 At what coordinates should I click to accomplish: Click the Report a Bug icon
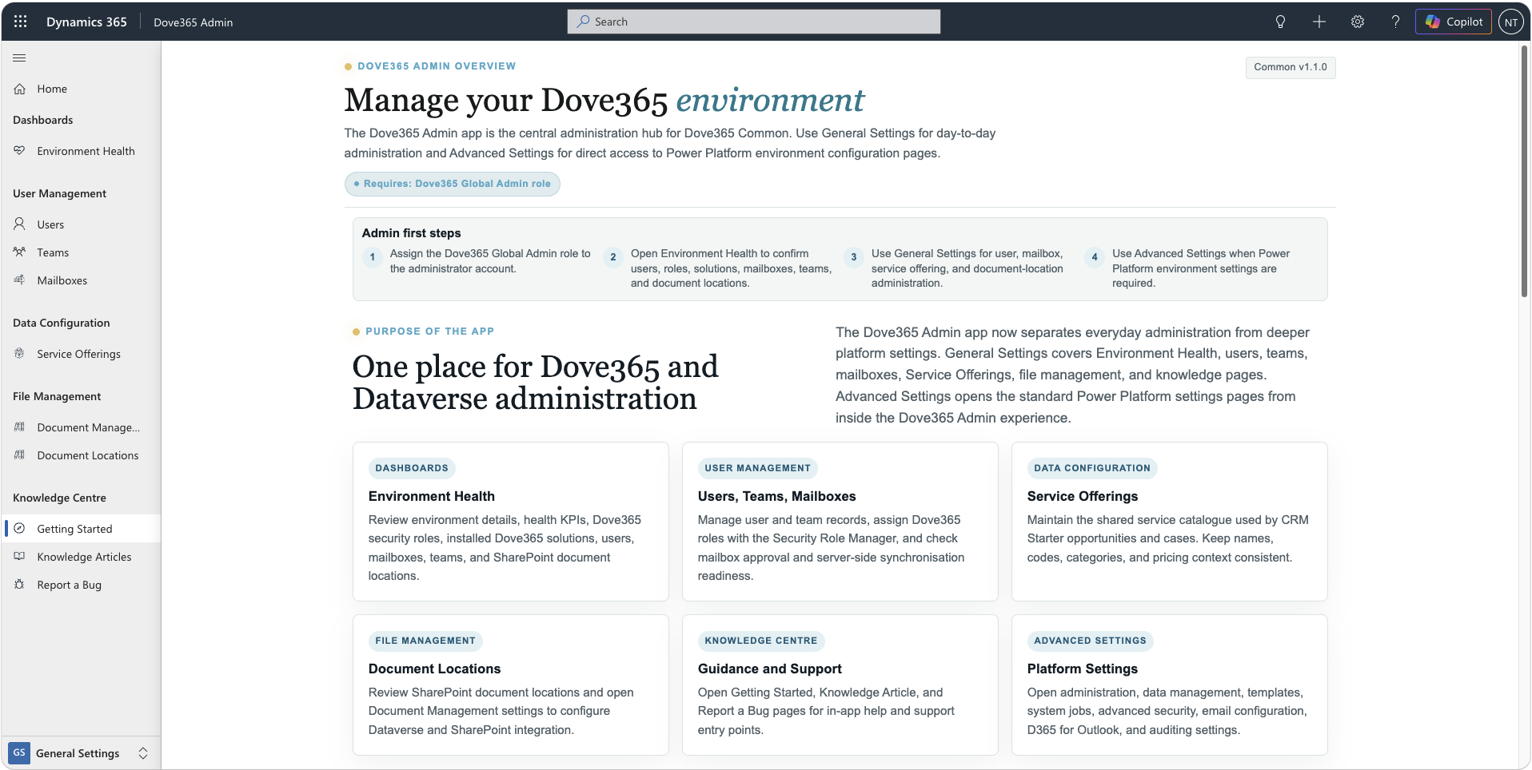(20, 585)
